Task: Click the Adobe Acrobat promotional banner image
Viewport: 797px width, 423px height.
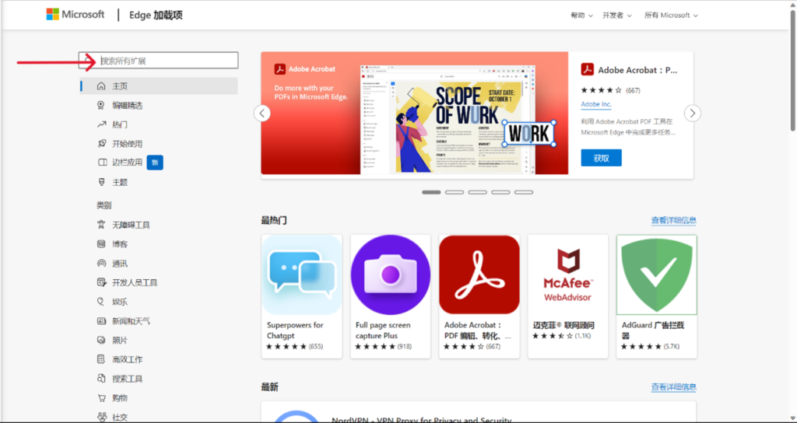Action: (x=415, y=113)
